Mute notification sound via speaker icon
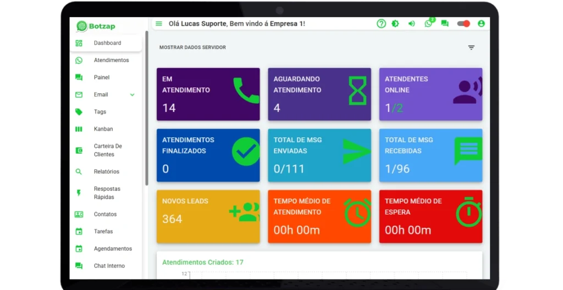Viewport: 563px width, 290px height. point(411,24)
